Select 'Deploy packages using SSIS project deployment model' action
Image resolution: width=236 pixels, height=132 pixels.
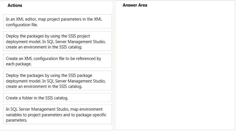(57, 41)
